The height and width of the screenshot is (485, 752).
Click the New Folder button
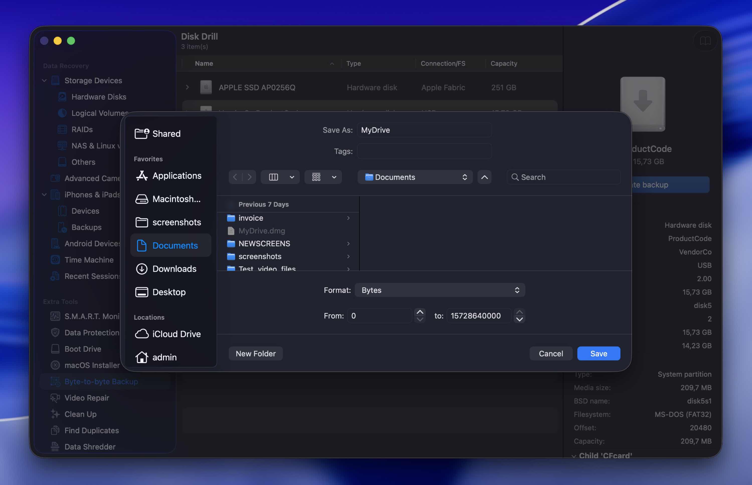pos(256,353)
